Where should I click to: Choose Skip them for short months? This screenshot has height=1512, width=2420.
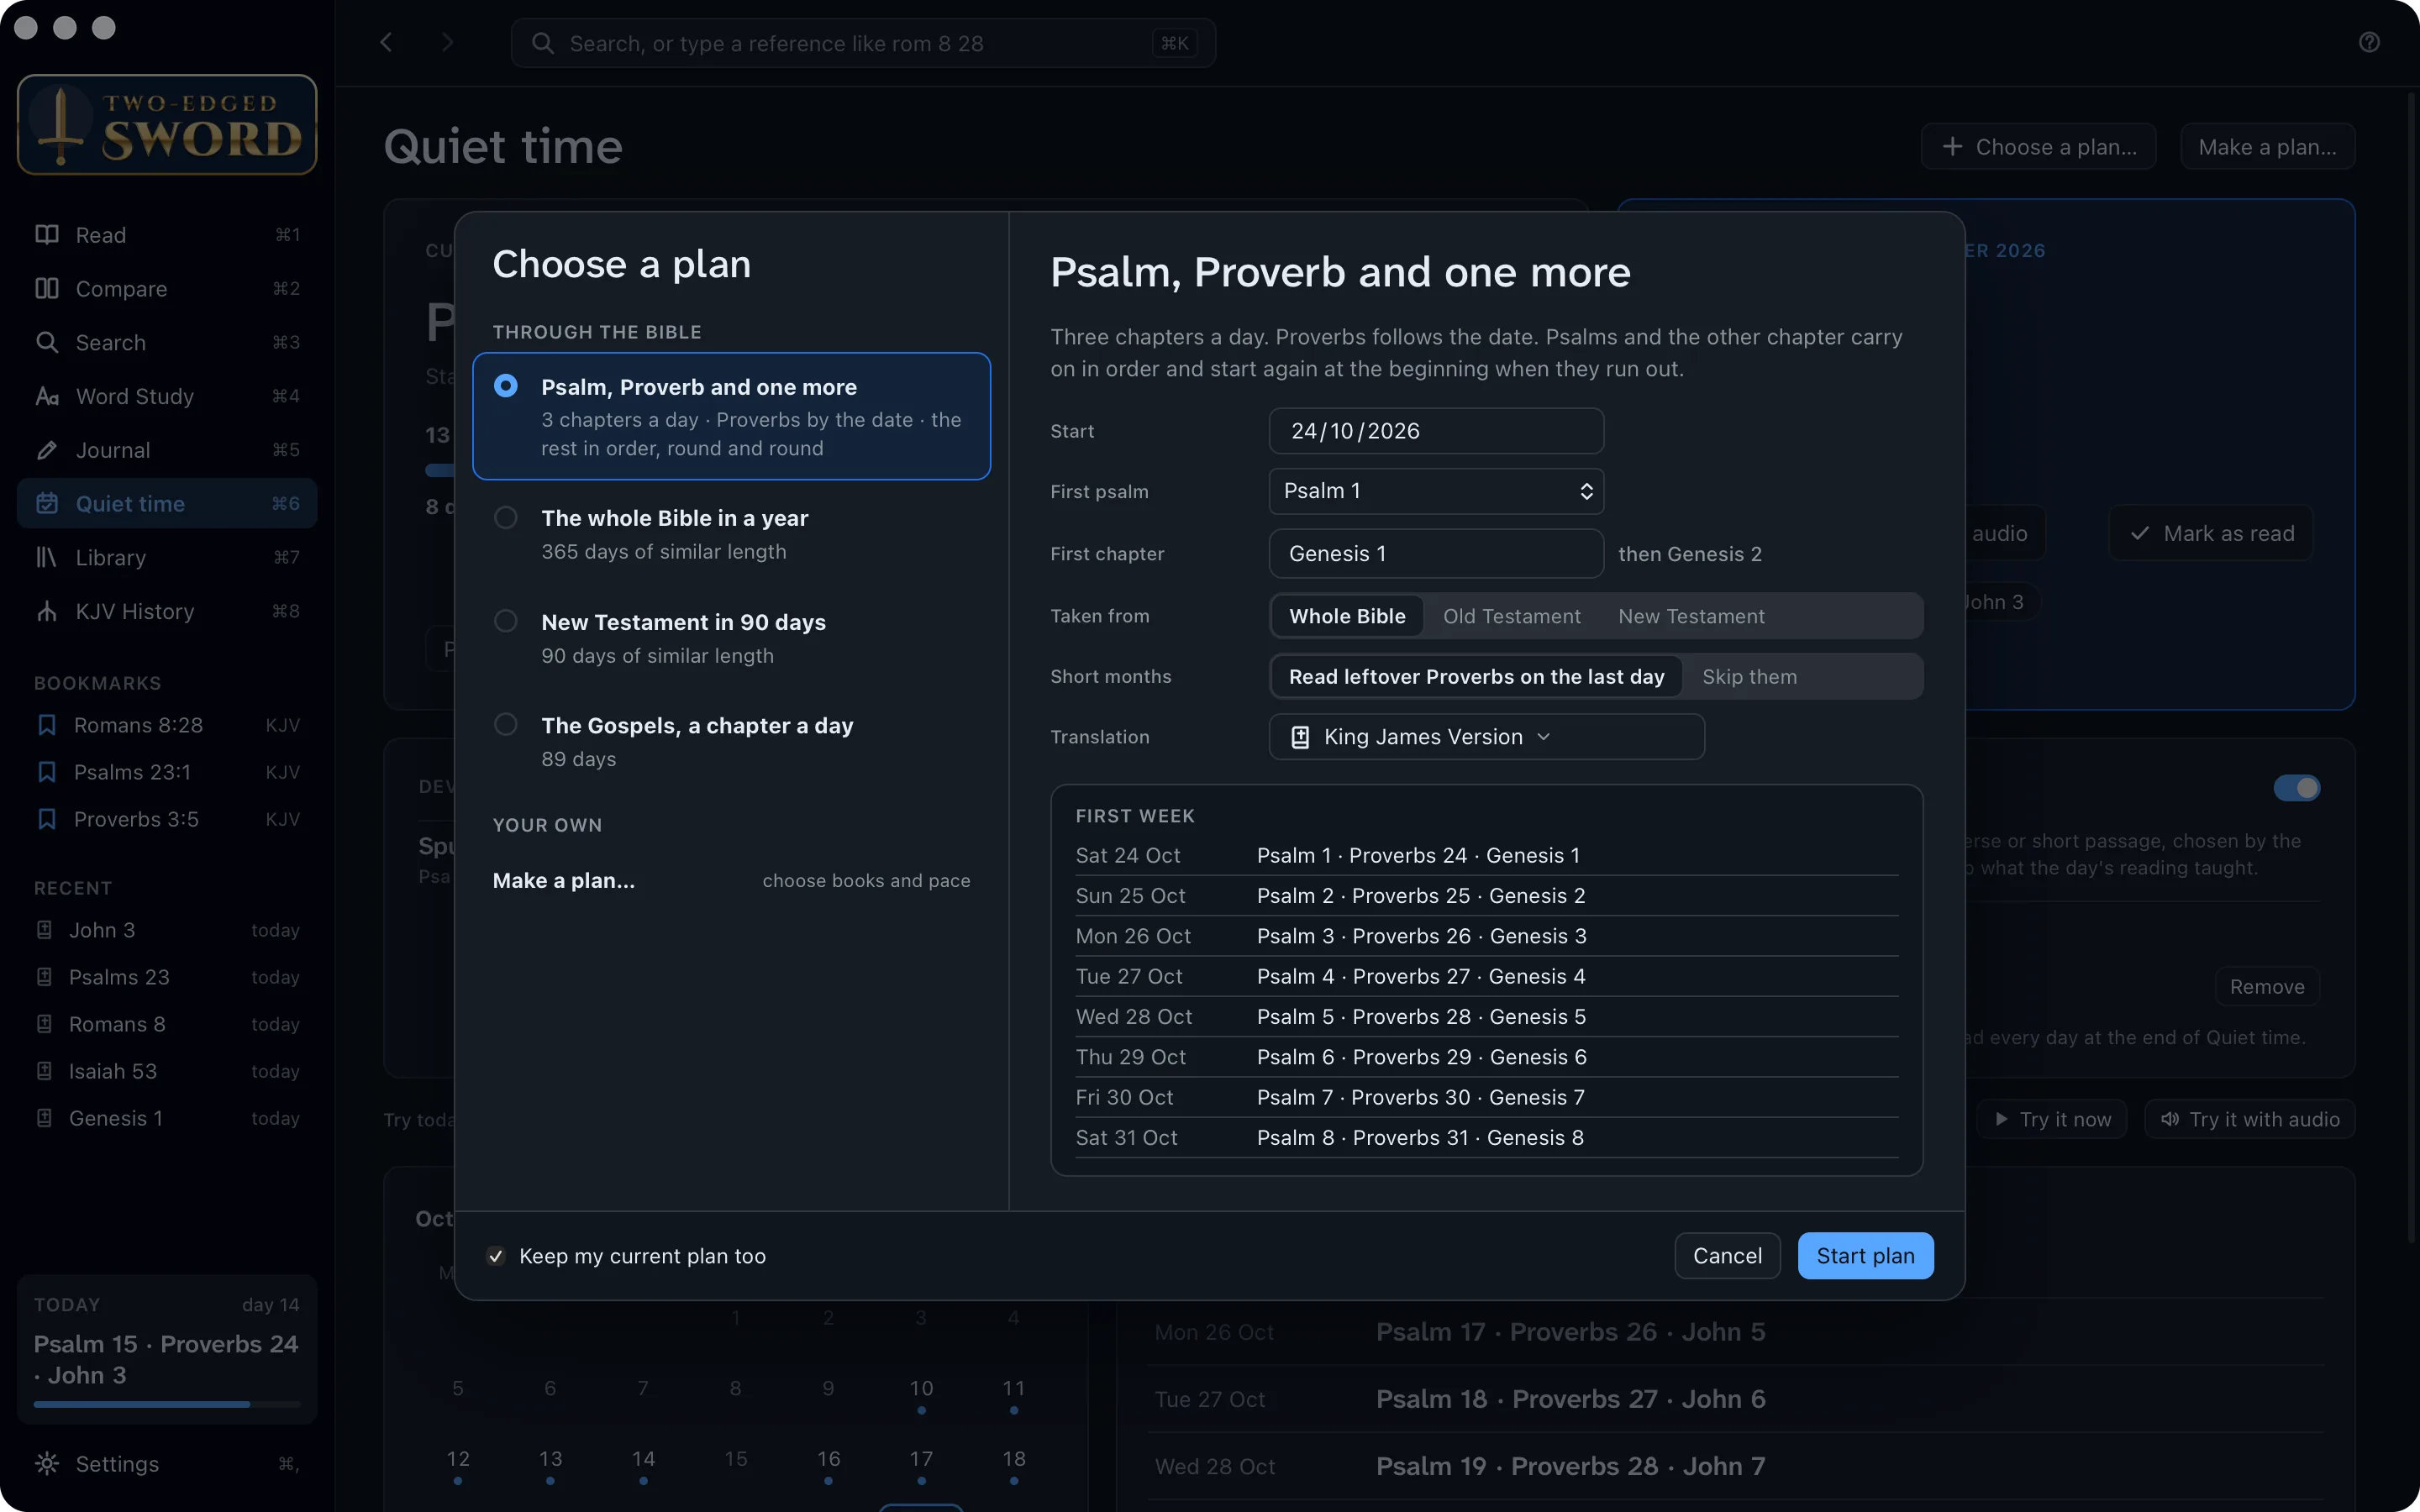pos(1749,677)
